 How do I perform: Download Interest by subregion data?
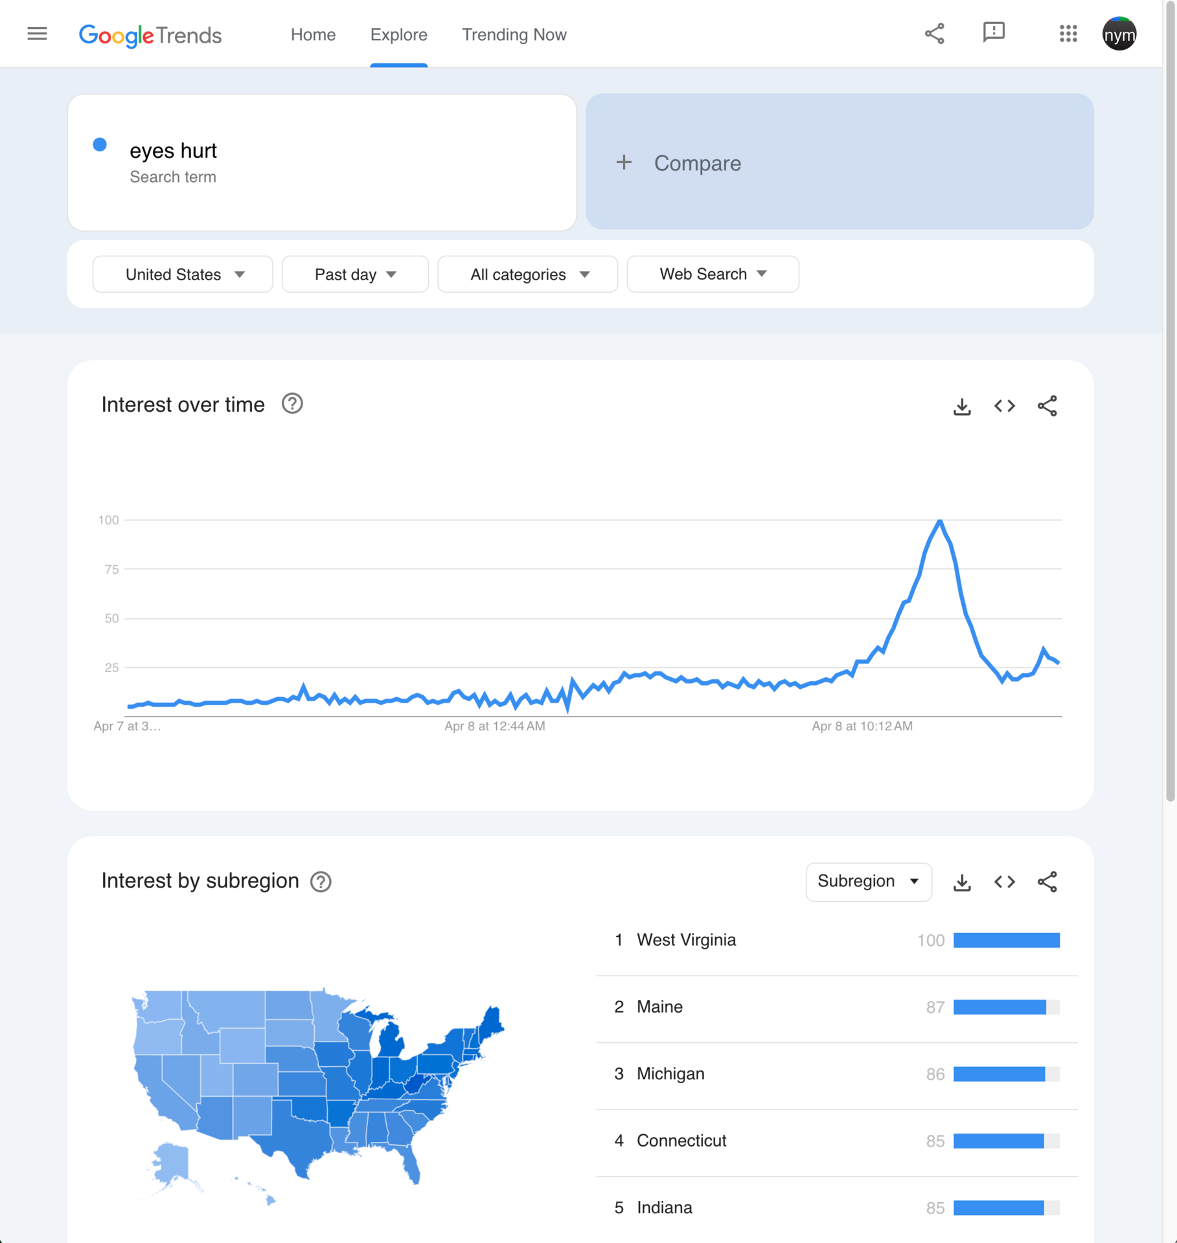click(962, 882)
